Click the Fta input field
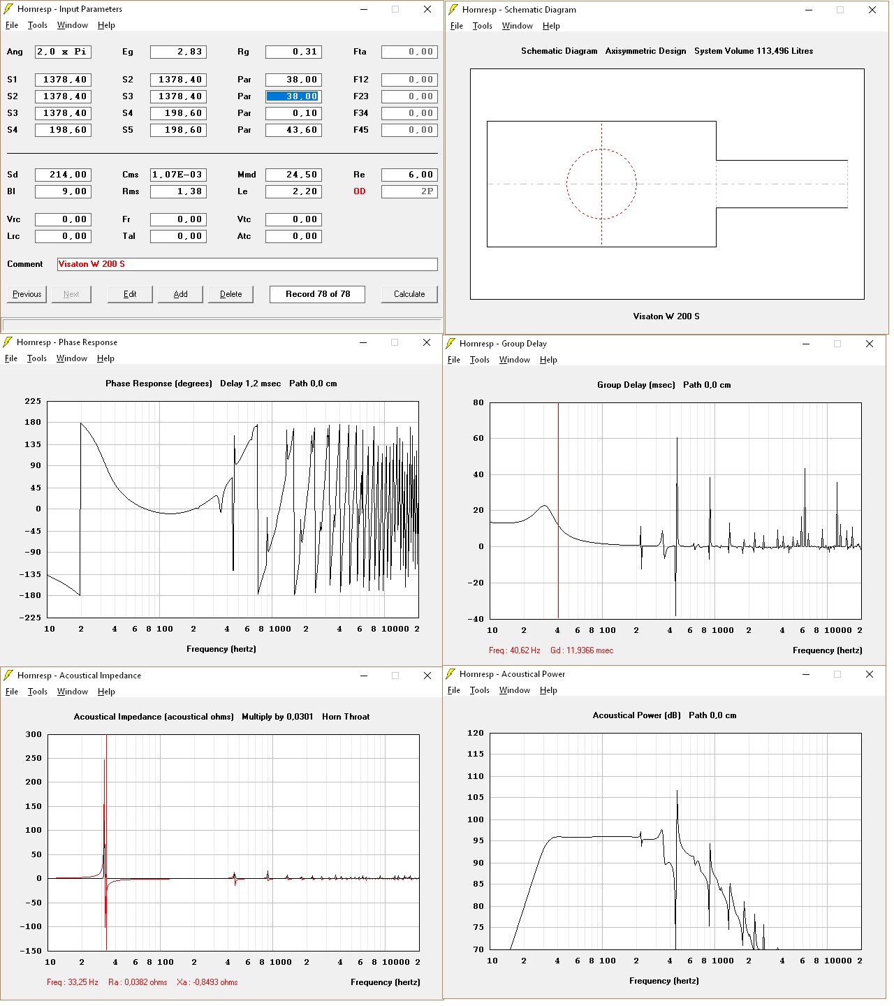894x1006 pixels. coord(409,52)
